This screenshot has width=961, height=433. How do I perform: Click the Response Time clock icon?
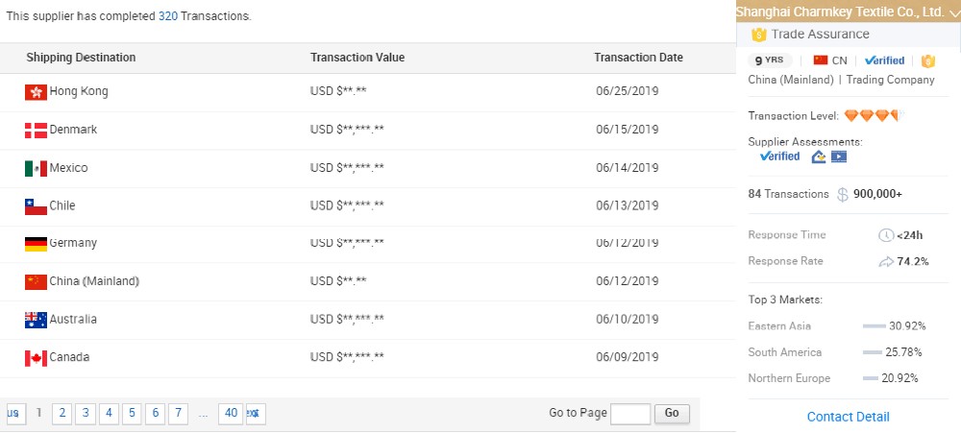click(886, 235)
